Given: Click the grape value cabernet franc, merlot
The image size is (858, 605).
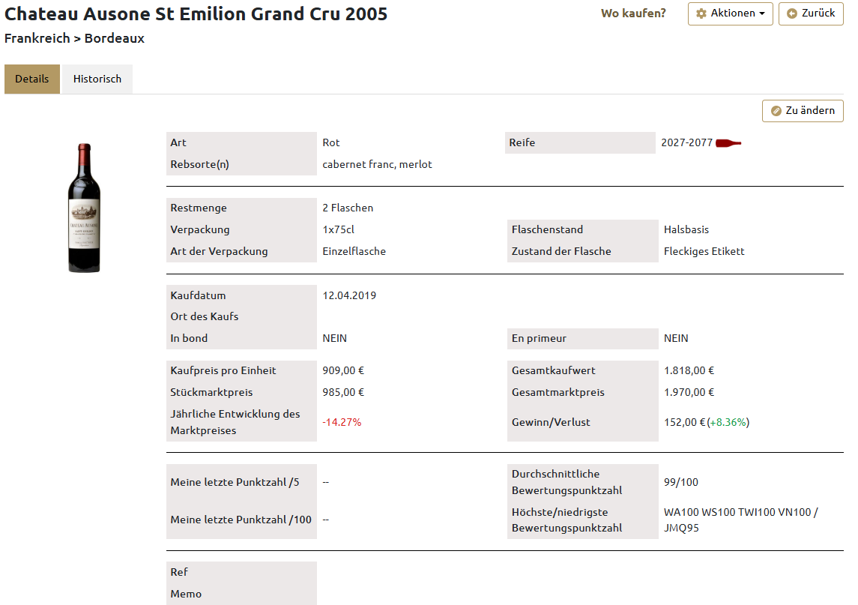Looking at the screenshot, I should pos(377,164).
